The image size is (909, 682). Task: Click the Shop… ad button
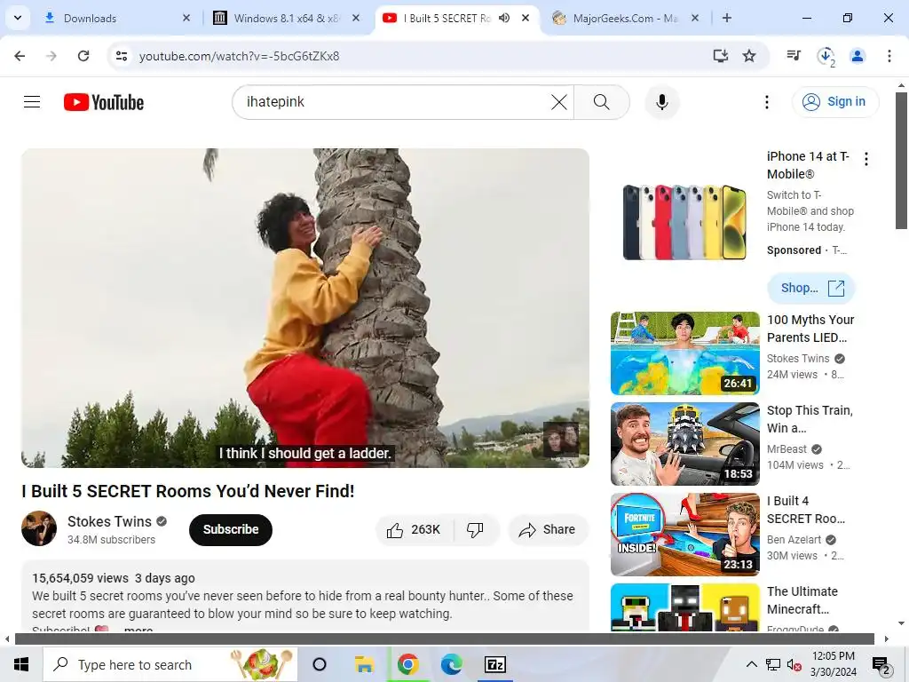(811, 289)
